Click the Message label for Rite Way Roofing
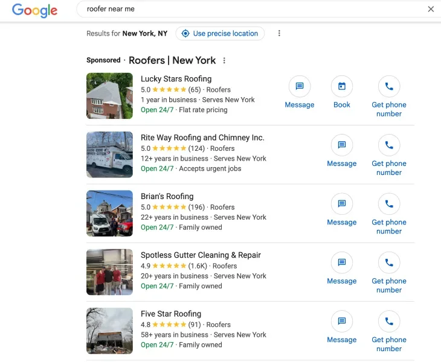441x362 pixels. click(x=342, y=164)
